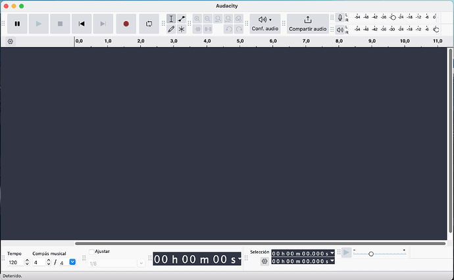
Task: Open Selección settings gear icon
Action: pyautogui.click(x=265, y=261)
